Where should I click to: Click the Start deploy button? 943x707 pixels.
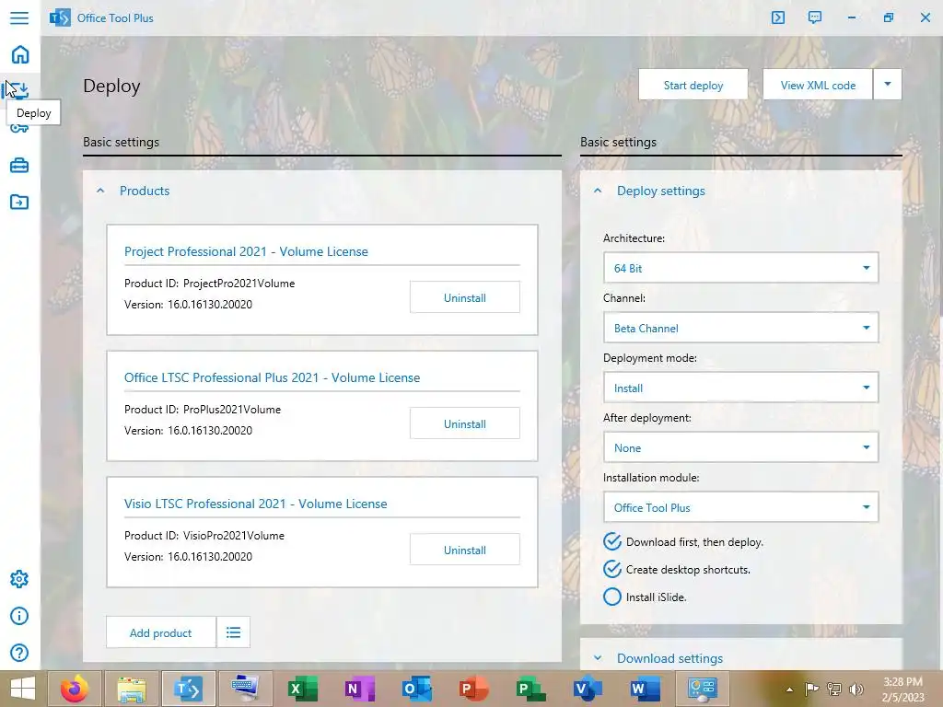coord(693,84)
